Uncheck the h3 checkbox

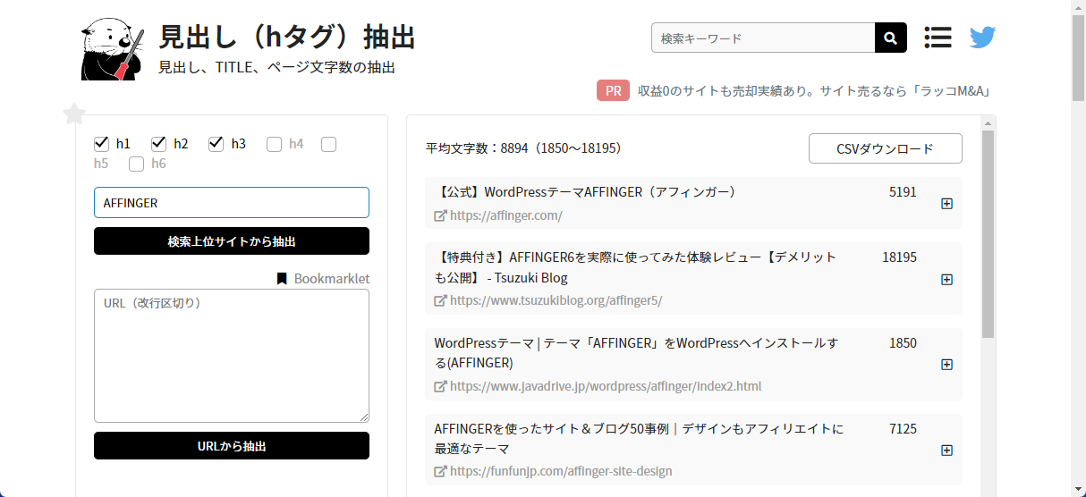tap(216, 143)
